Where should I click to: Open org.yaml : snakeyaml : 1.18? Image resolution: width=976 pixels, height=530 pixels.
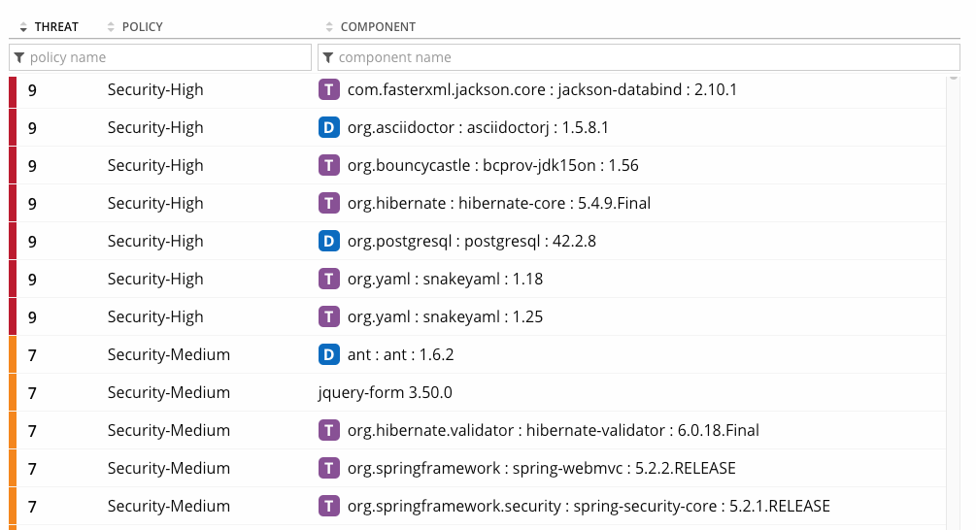click(445, 280)
